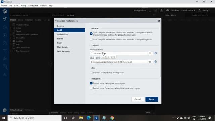The width and height of the screenshot is (215, 121).
Task: Click the Windows search box
Action: (35, 118)
